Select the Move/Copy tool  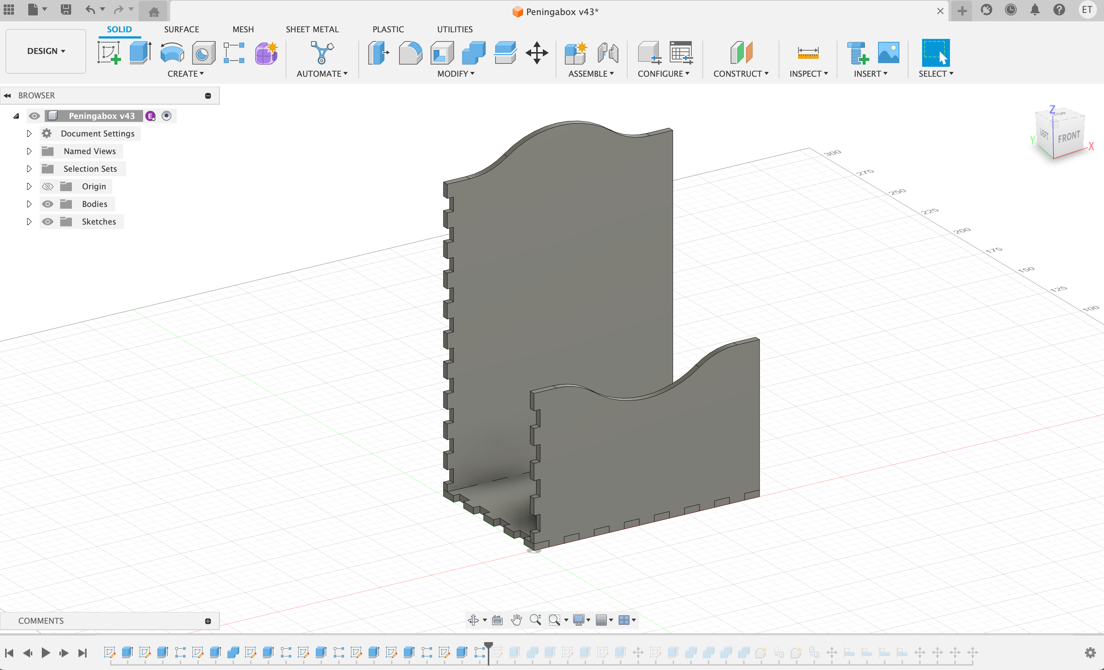pyautogui.click(x=537, y=53)
